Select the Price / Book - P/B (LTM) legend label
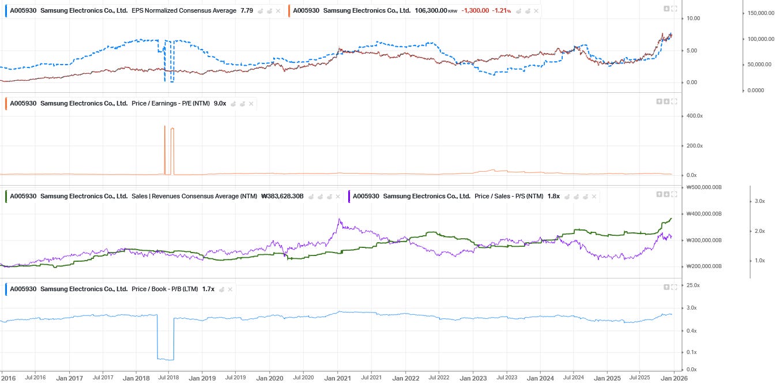Screen dimensions: 776x384 point(165,289)
